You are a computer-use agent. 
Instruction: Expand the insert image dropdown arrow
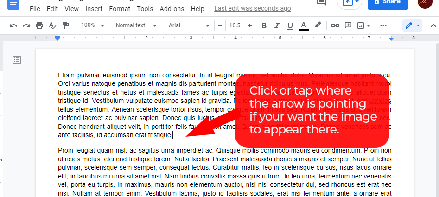coord(369,26)
